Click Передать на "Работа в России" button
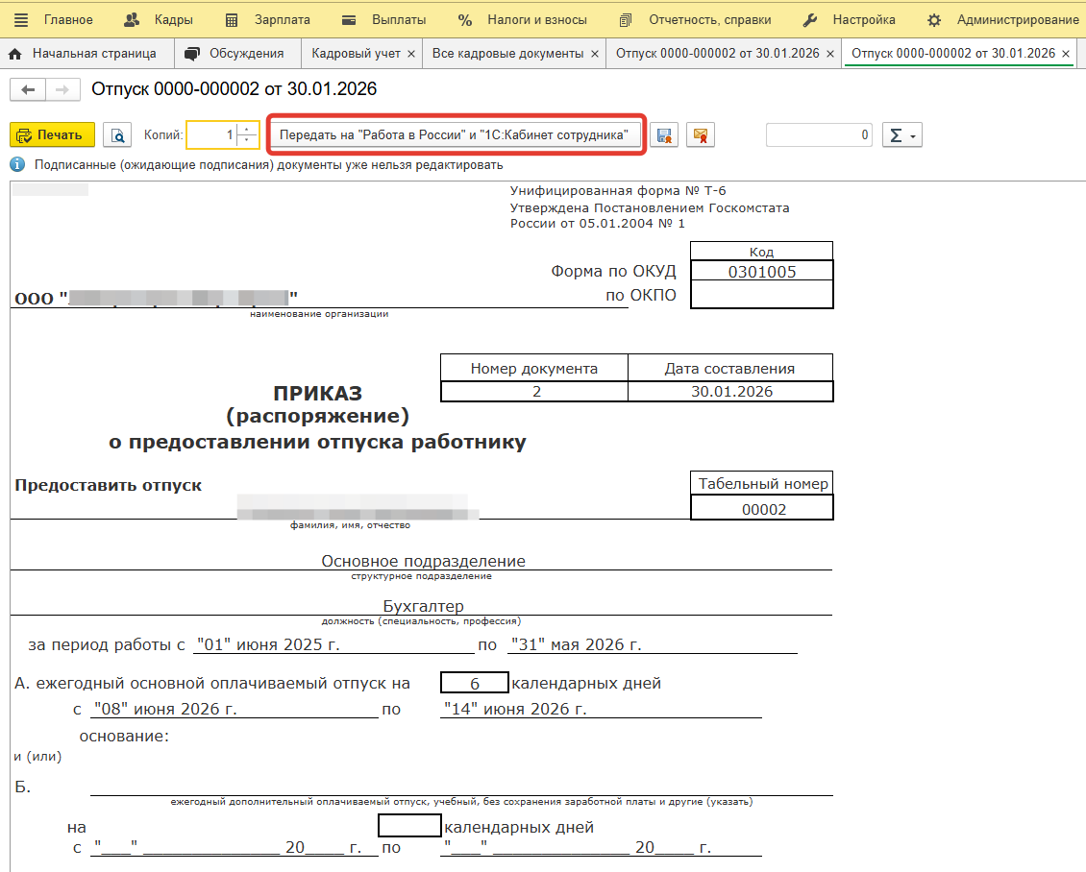The image size is (1086, 872). point(456,135)
